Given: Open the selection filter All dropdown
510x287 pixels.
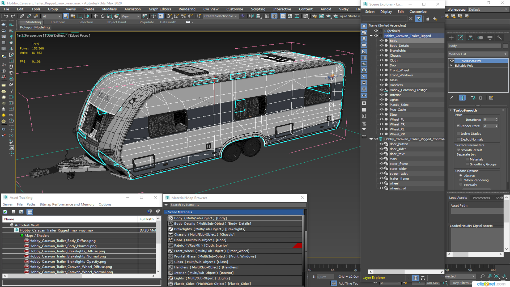Looking at the screenshot, I should pyautogui.click(x=52, y=16).
